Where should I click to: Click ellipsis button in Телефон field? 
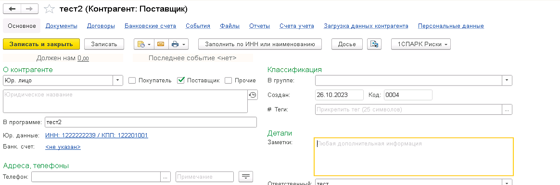click(165, 177)
